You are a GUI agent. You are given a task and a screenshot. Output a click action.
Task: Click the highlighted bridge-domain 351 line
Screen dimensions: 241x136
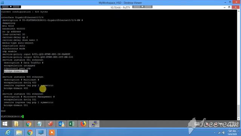click(16, 71)
